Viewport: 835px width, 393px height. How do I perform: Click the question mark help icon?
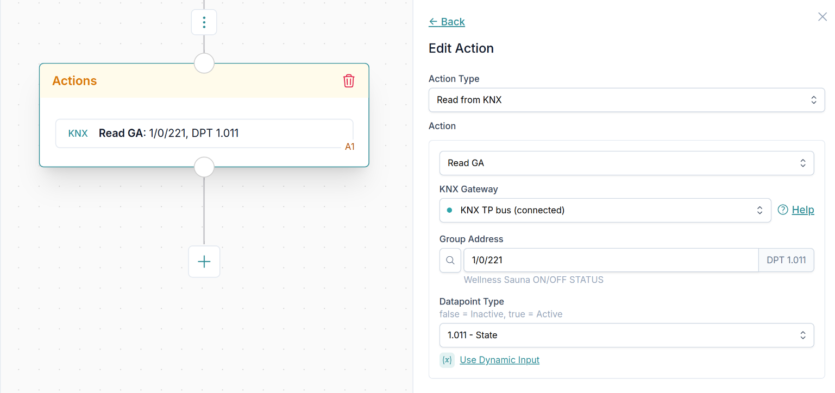point(783,210)
